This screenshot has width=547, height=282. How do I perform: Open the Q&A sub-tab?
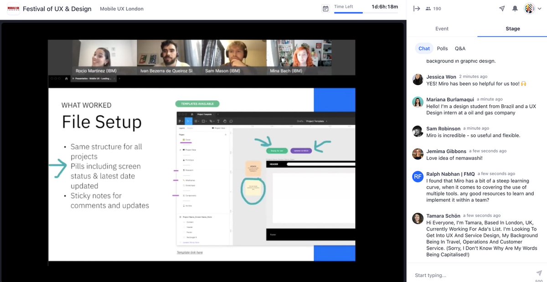click(460, 48)
